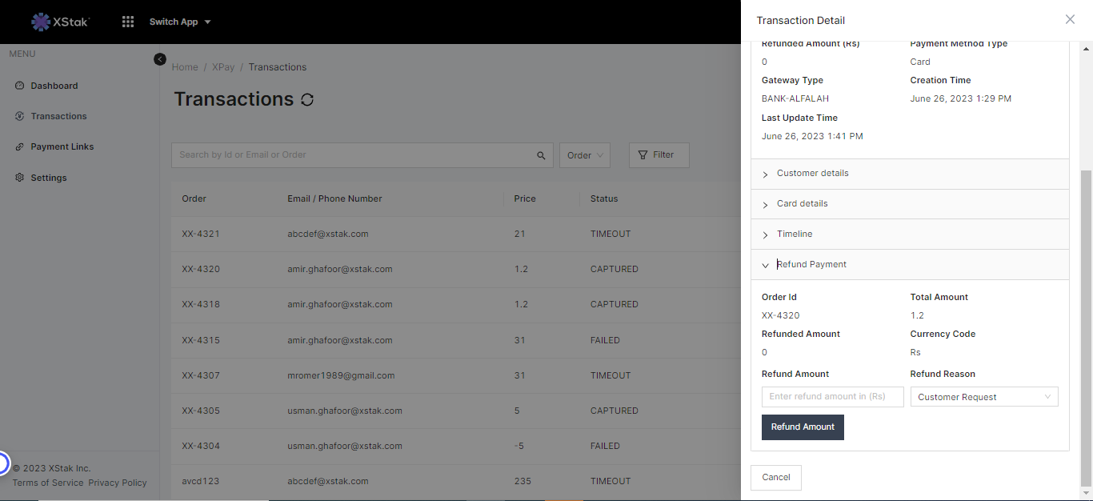Image resolution: width=1093 pixels, height=501 pixels.
Task: Open the apps grid icon
Action: (x=128, y=22)
